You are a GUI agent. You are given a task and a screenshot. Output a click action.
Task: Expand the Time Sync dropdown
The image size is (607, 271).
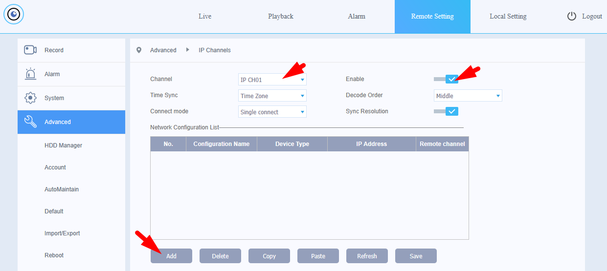[272, 96]
